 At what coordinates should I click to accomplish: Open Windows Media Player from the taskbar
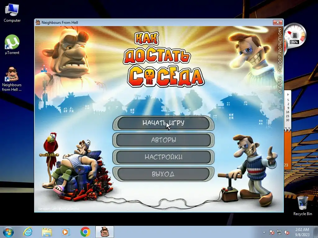[66, 232]
